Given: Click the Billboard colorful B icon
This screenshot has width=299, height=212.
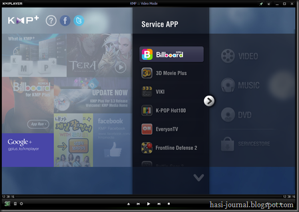Looking at the screenshot, I should 147,54.
